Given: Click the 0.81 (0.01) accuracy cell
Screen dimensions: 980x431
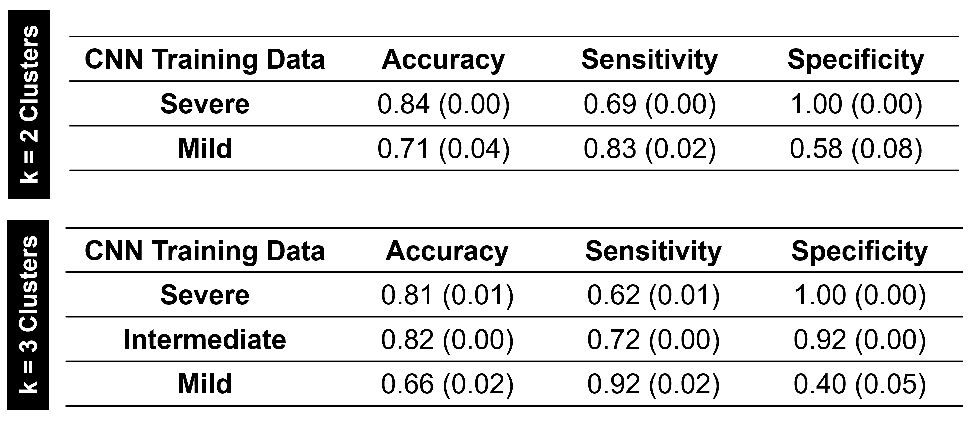Looking at the screenshot, I should 447,295.
